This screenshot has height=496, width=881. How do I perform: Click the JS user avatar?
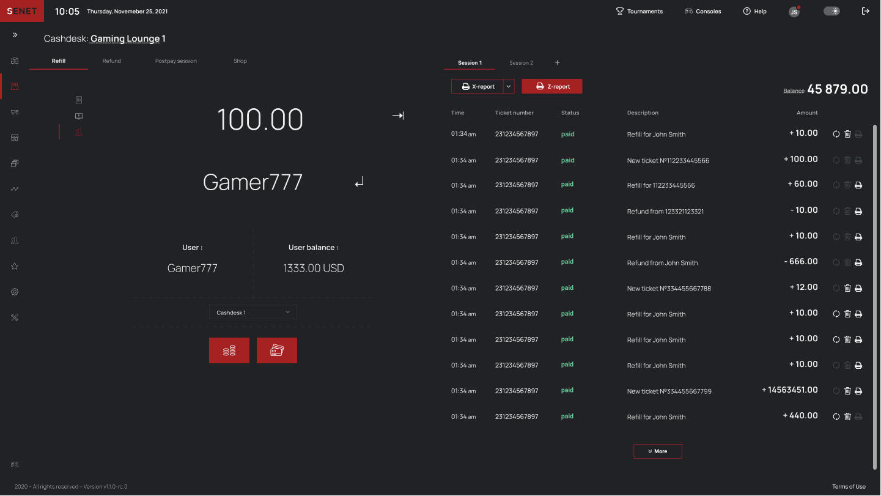[x=794, y=11]
